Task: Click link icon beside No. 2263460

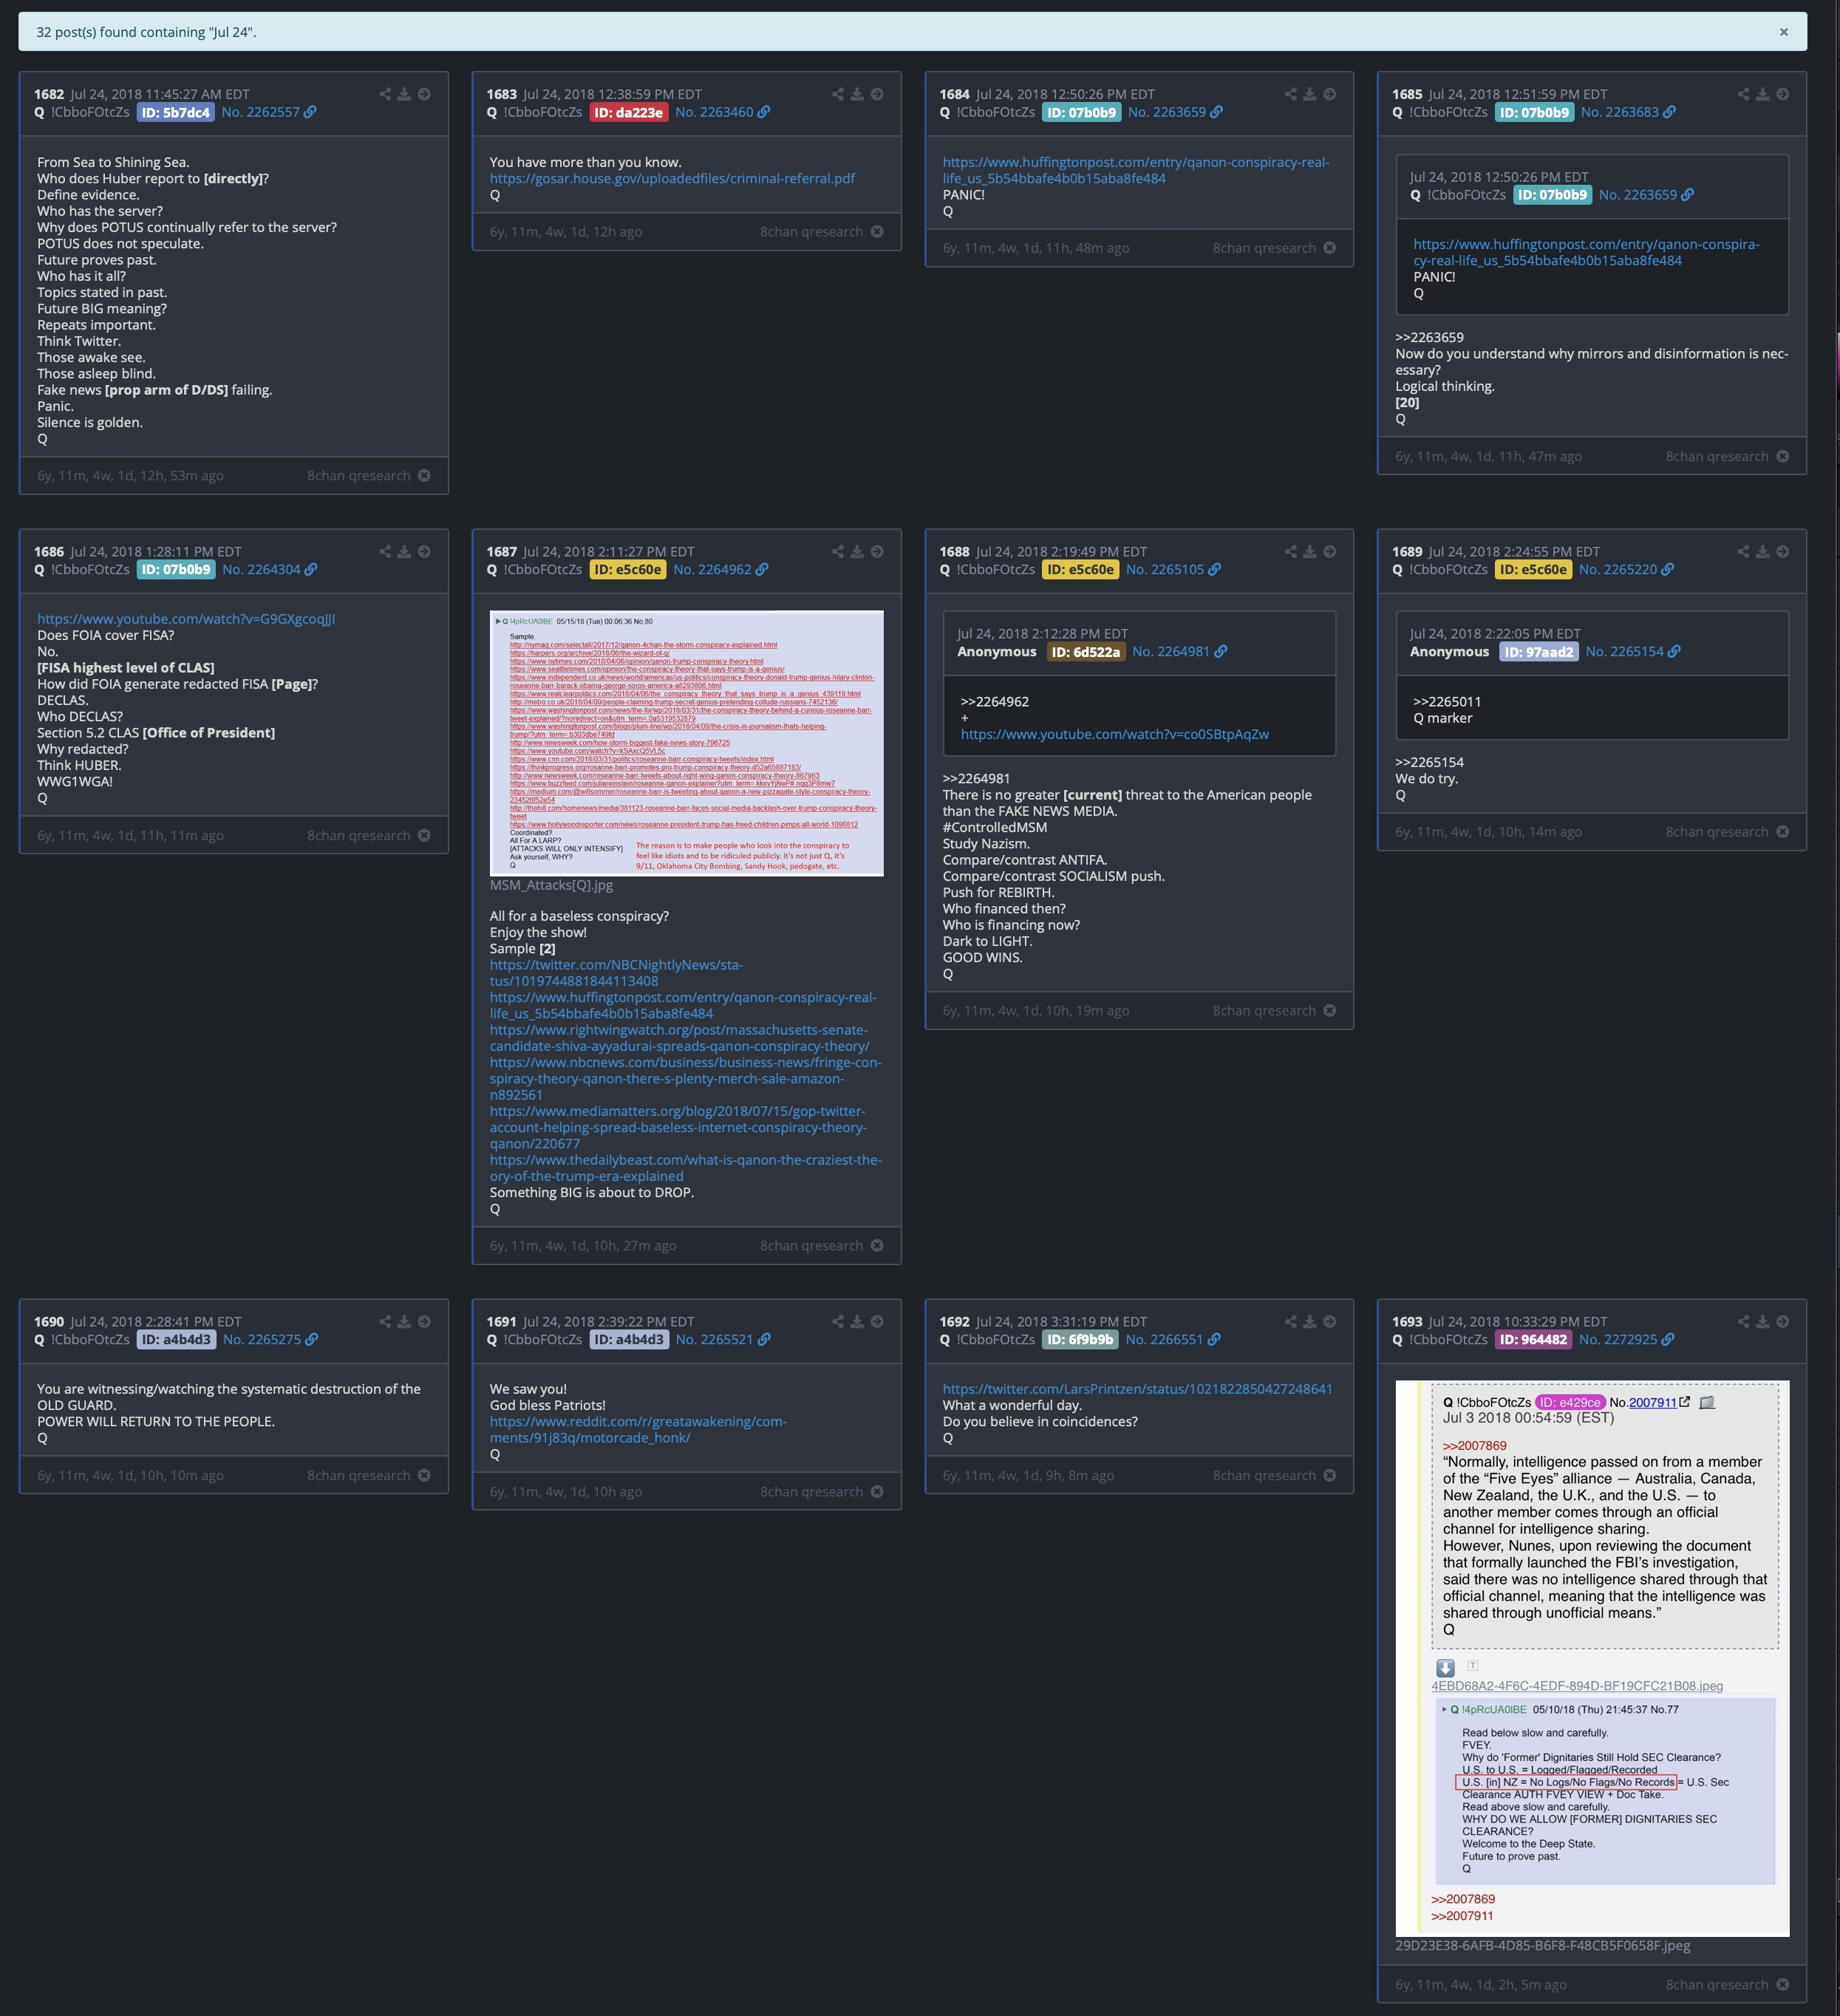Action: tap(764, 112)
